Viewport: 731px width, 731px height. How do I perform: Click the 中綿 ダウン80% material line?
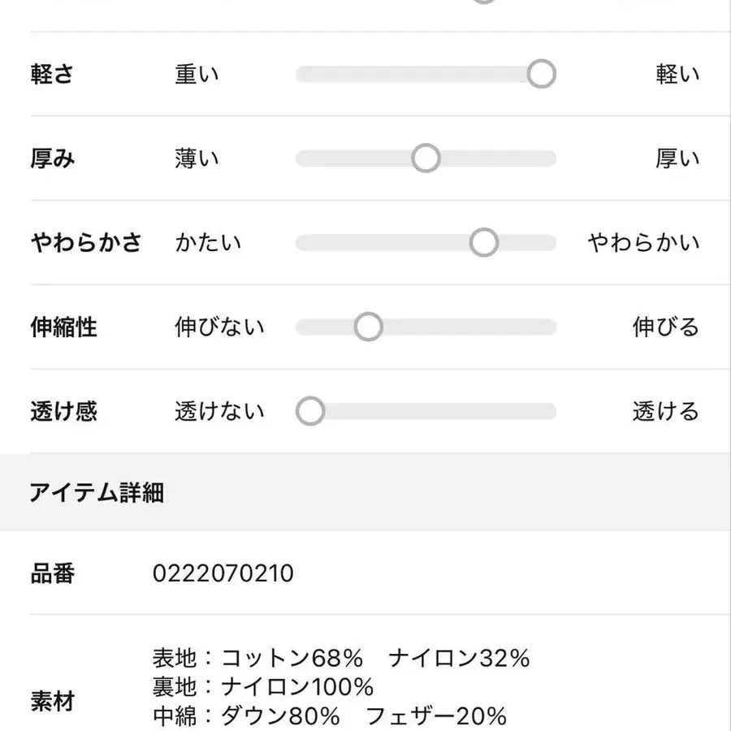pos(330,716)
